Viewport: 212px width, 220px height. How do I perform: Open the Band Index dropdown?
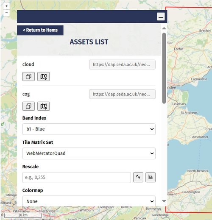pos(89,129)
